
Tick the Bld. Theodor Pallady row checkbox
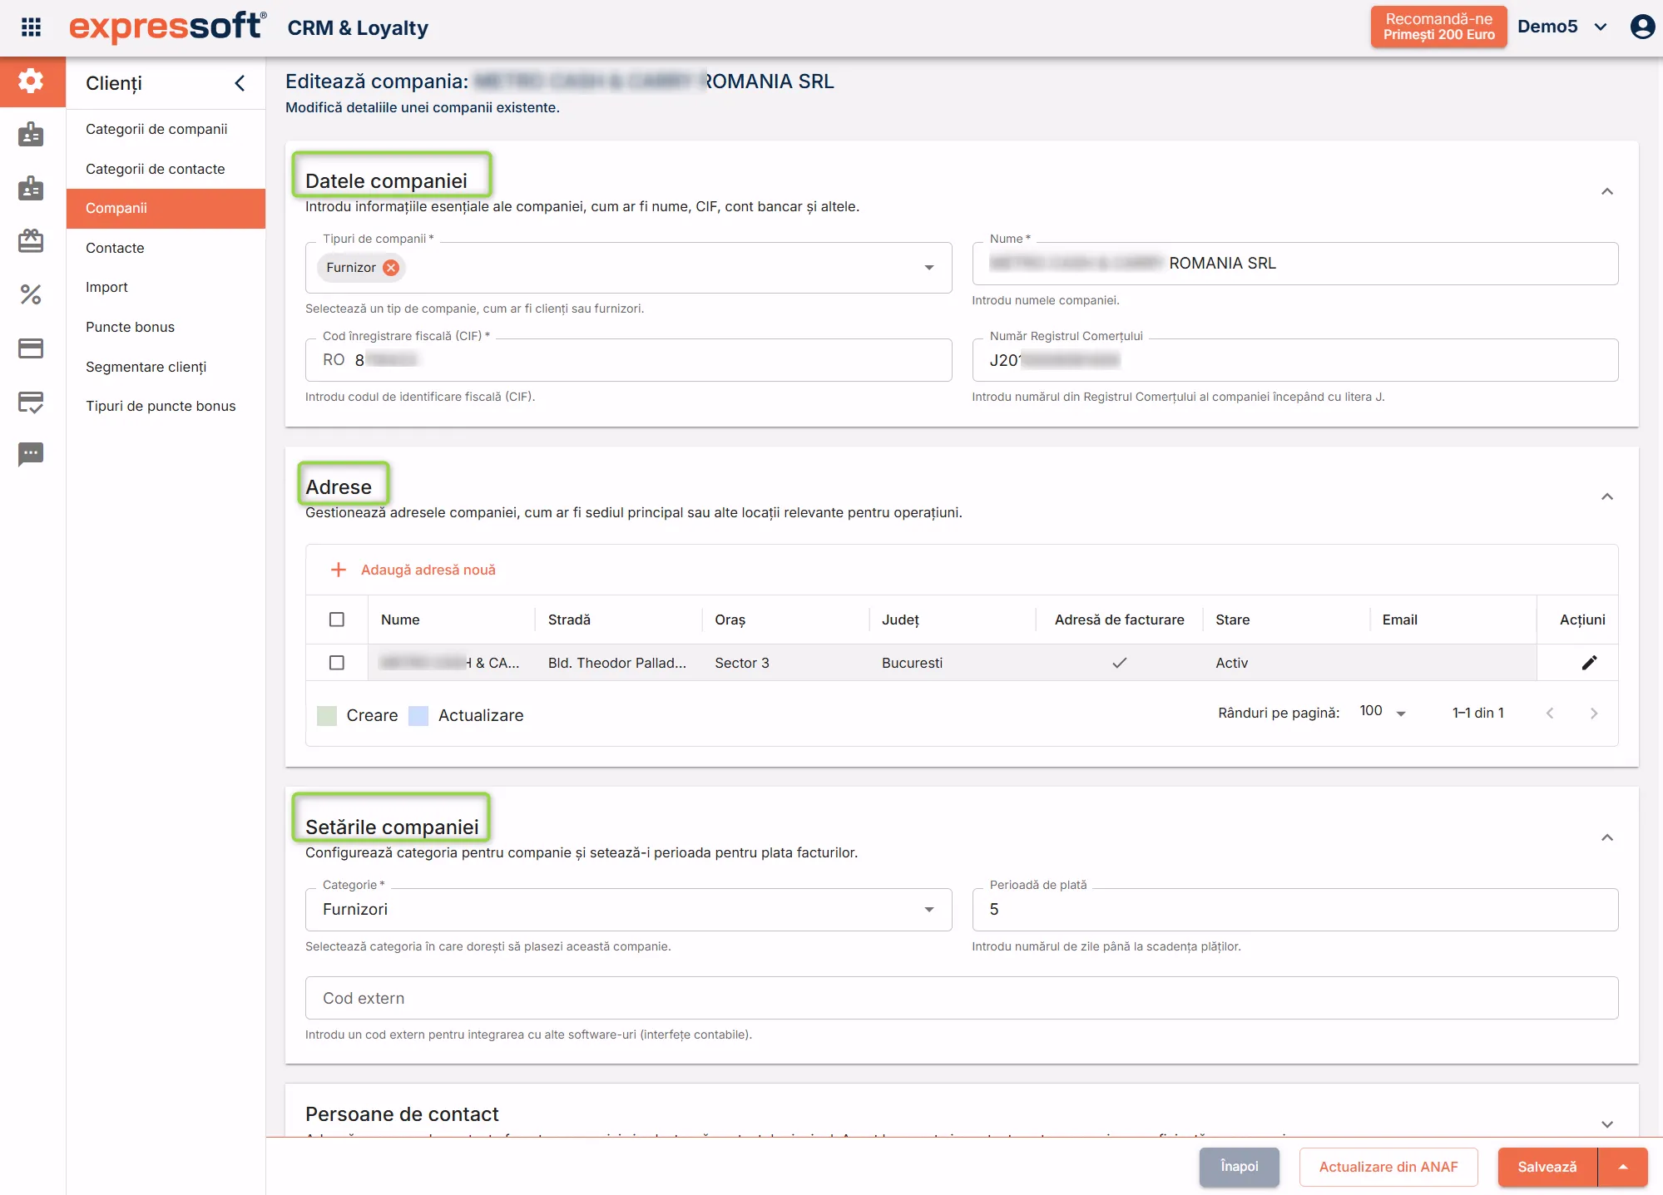[x=337, y=663]
